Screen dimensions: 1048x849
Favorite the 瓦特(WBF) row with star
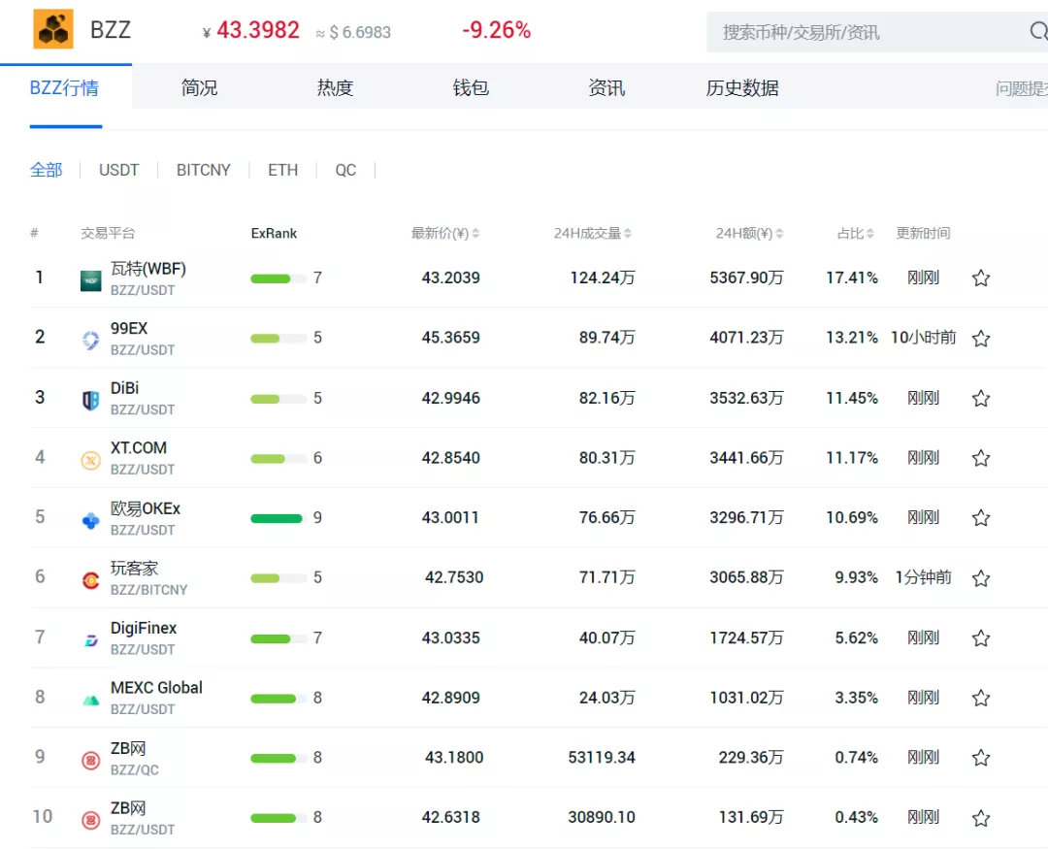click(980, 278)
